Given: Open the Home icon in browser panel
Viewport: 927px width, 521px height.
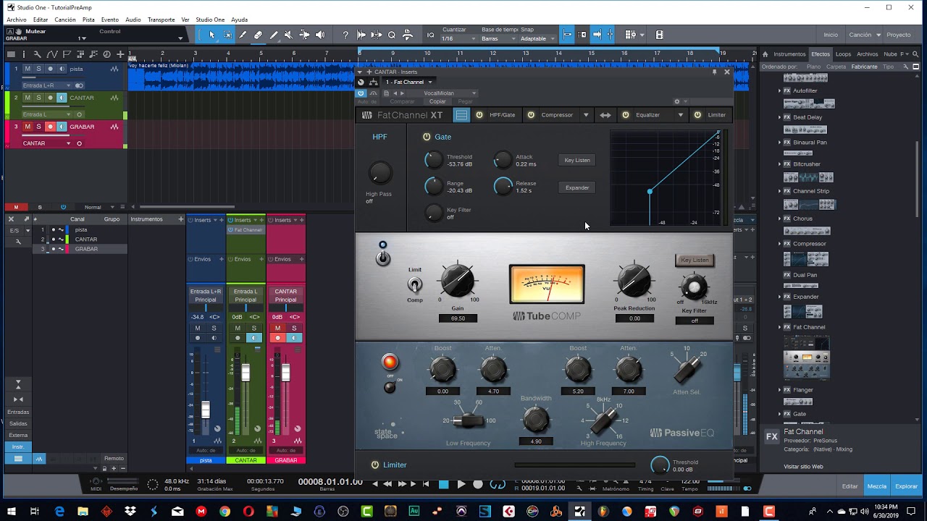Looking at the screenshot, I should pos(765,54).
